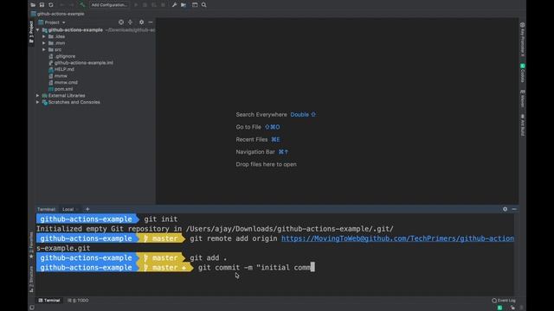Open Settings via wrench icon
554x311 pixels.
coord(174,5)
